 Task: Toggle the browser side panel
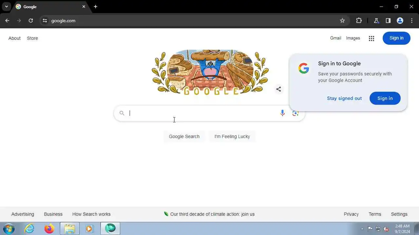click(388, 21)
